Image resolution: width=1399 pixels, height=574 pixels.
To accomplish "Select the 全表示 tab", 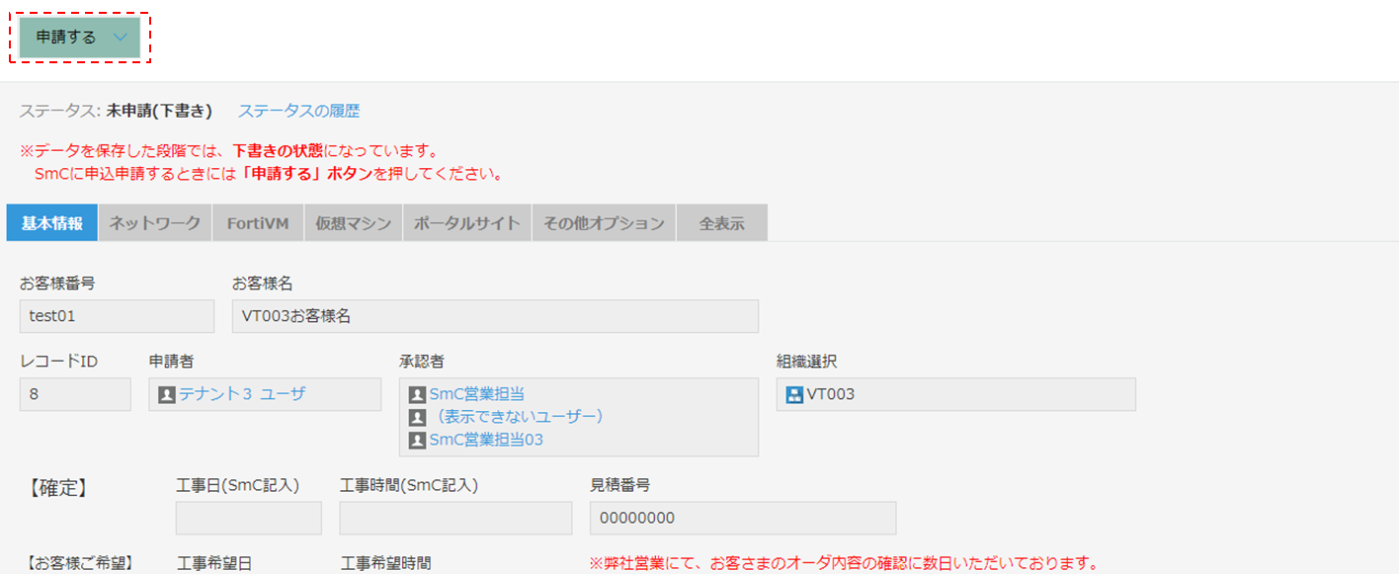I will [722, 222].
